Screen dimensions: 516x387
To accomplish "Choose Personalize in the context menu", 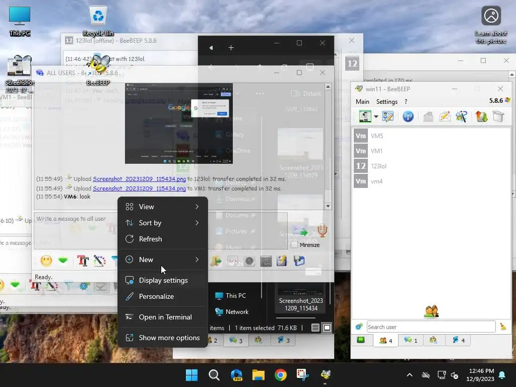I will [x=163, y=296].
